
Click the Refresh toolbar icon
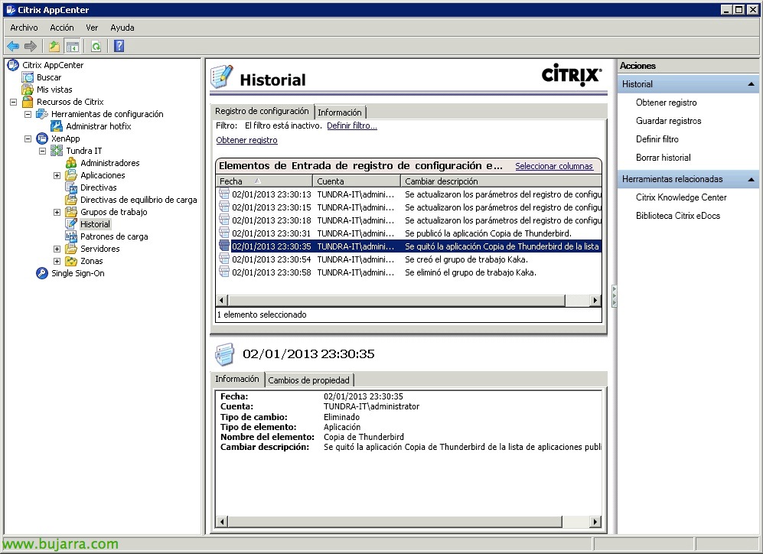96,46
